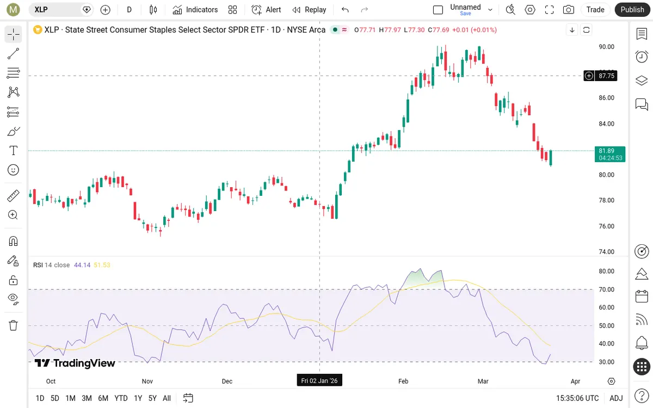653x408 pixels.
Task: Undo the last action
Action: 345,10
